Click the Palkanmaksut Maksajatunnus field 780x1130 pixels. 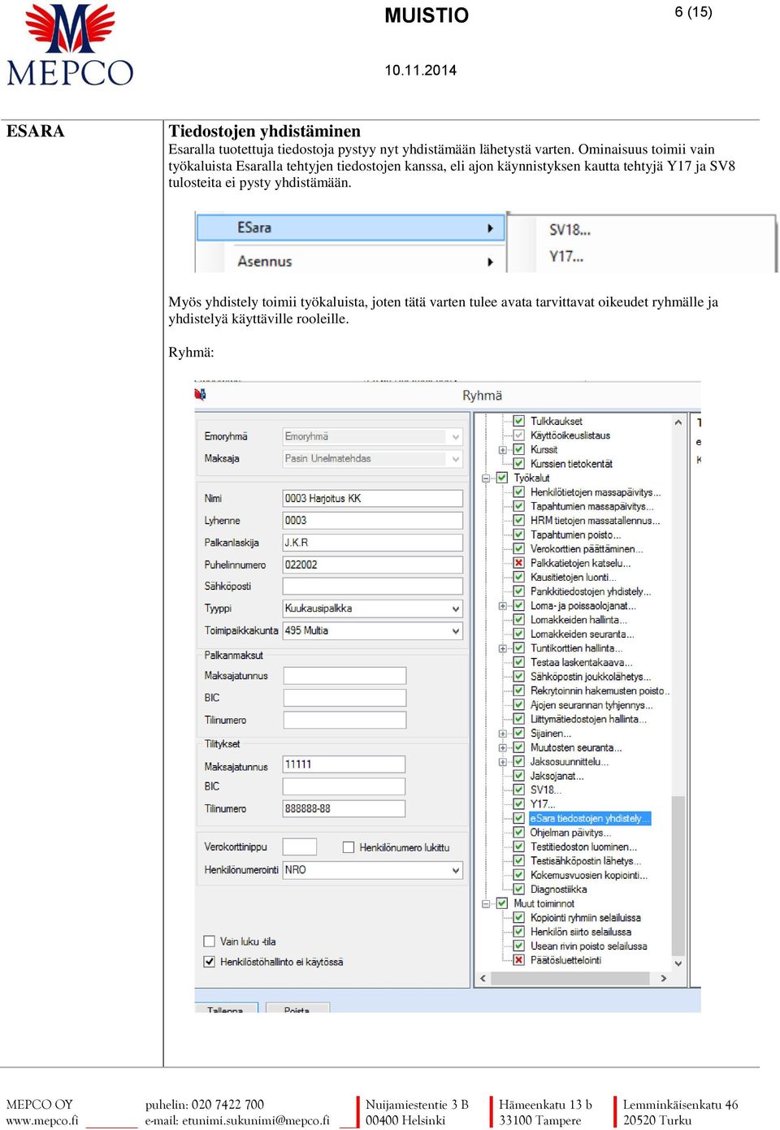click(x=344, y=676)
